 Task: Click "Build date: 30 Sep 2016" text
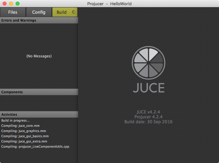tap(148, 122)
